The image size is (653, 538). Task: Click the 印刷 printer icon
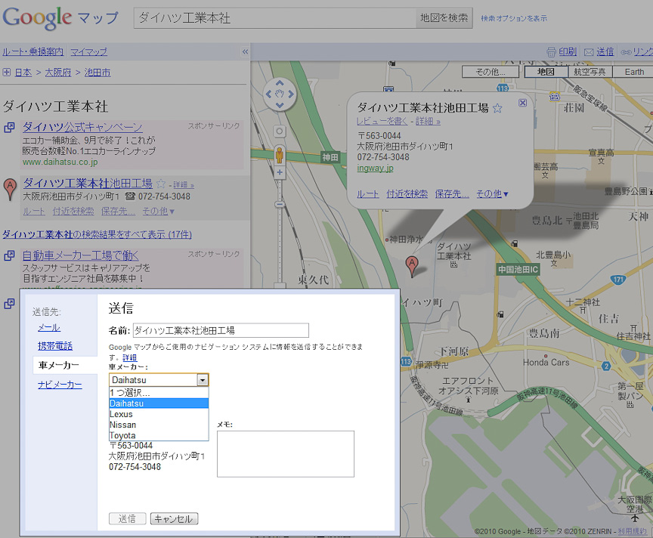coord(553,51)
